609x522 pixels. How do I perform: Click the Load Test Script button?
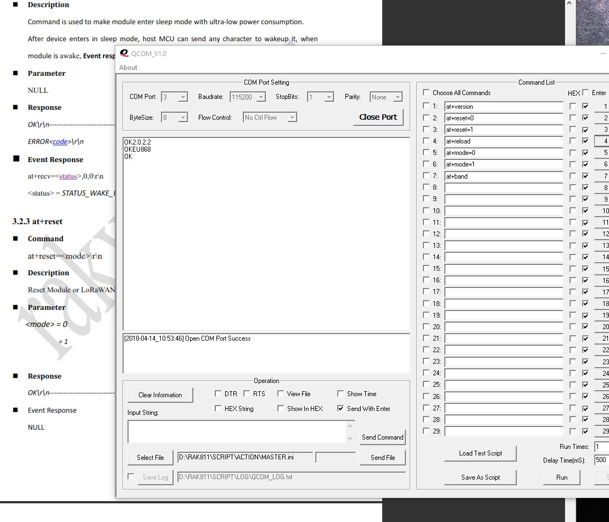[x=481, y=453]
